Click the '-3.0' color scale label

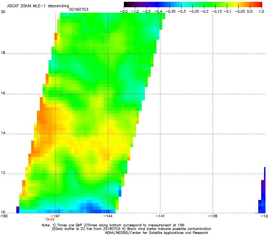(x=123, y=12)
